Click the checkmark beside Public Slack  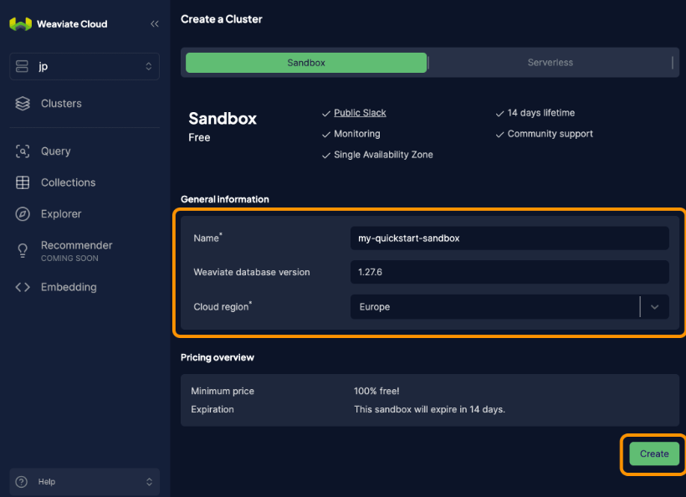click(x=326, y=114)
